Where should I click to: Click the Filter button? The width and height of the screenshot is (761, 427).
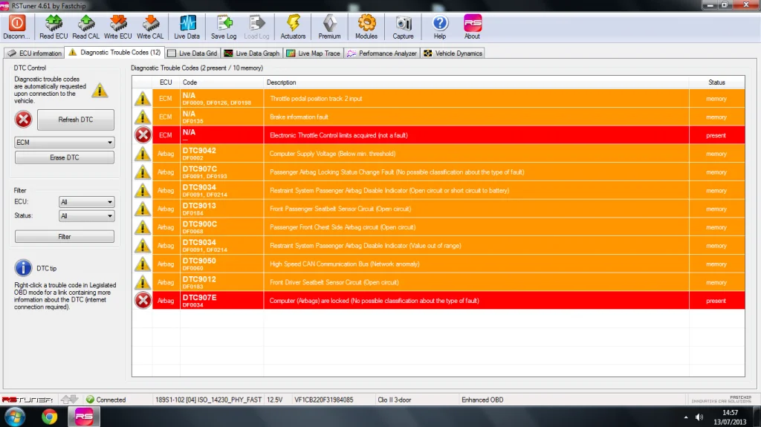(65, 236)
